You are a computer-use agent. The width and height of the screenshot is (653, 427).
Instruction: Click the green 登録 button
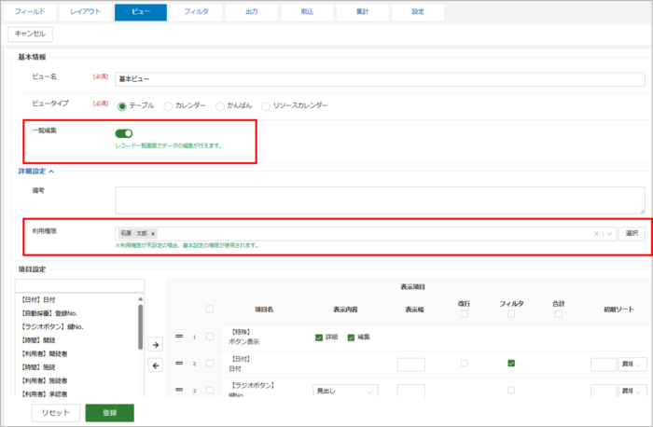click(x=110, y=413)
